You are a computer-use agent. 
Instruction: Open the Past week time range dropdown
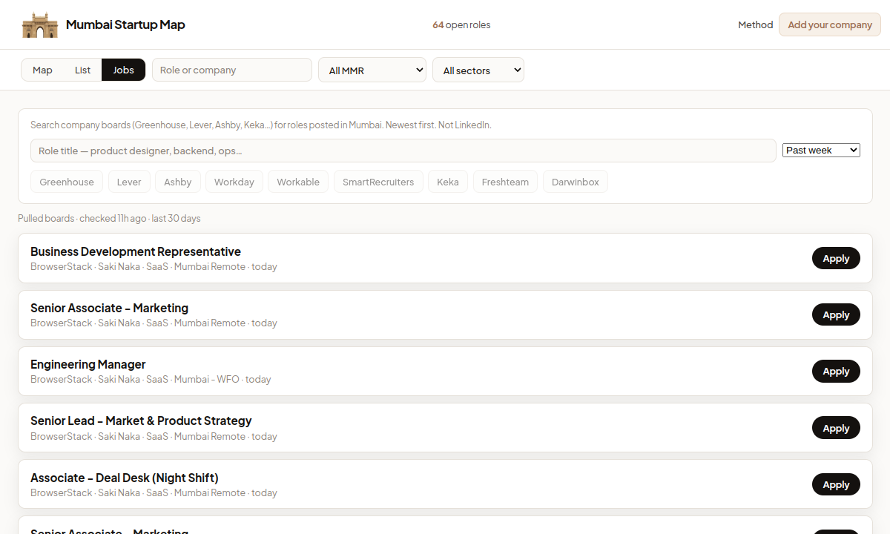tap(821, 150)
